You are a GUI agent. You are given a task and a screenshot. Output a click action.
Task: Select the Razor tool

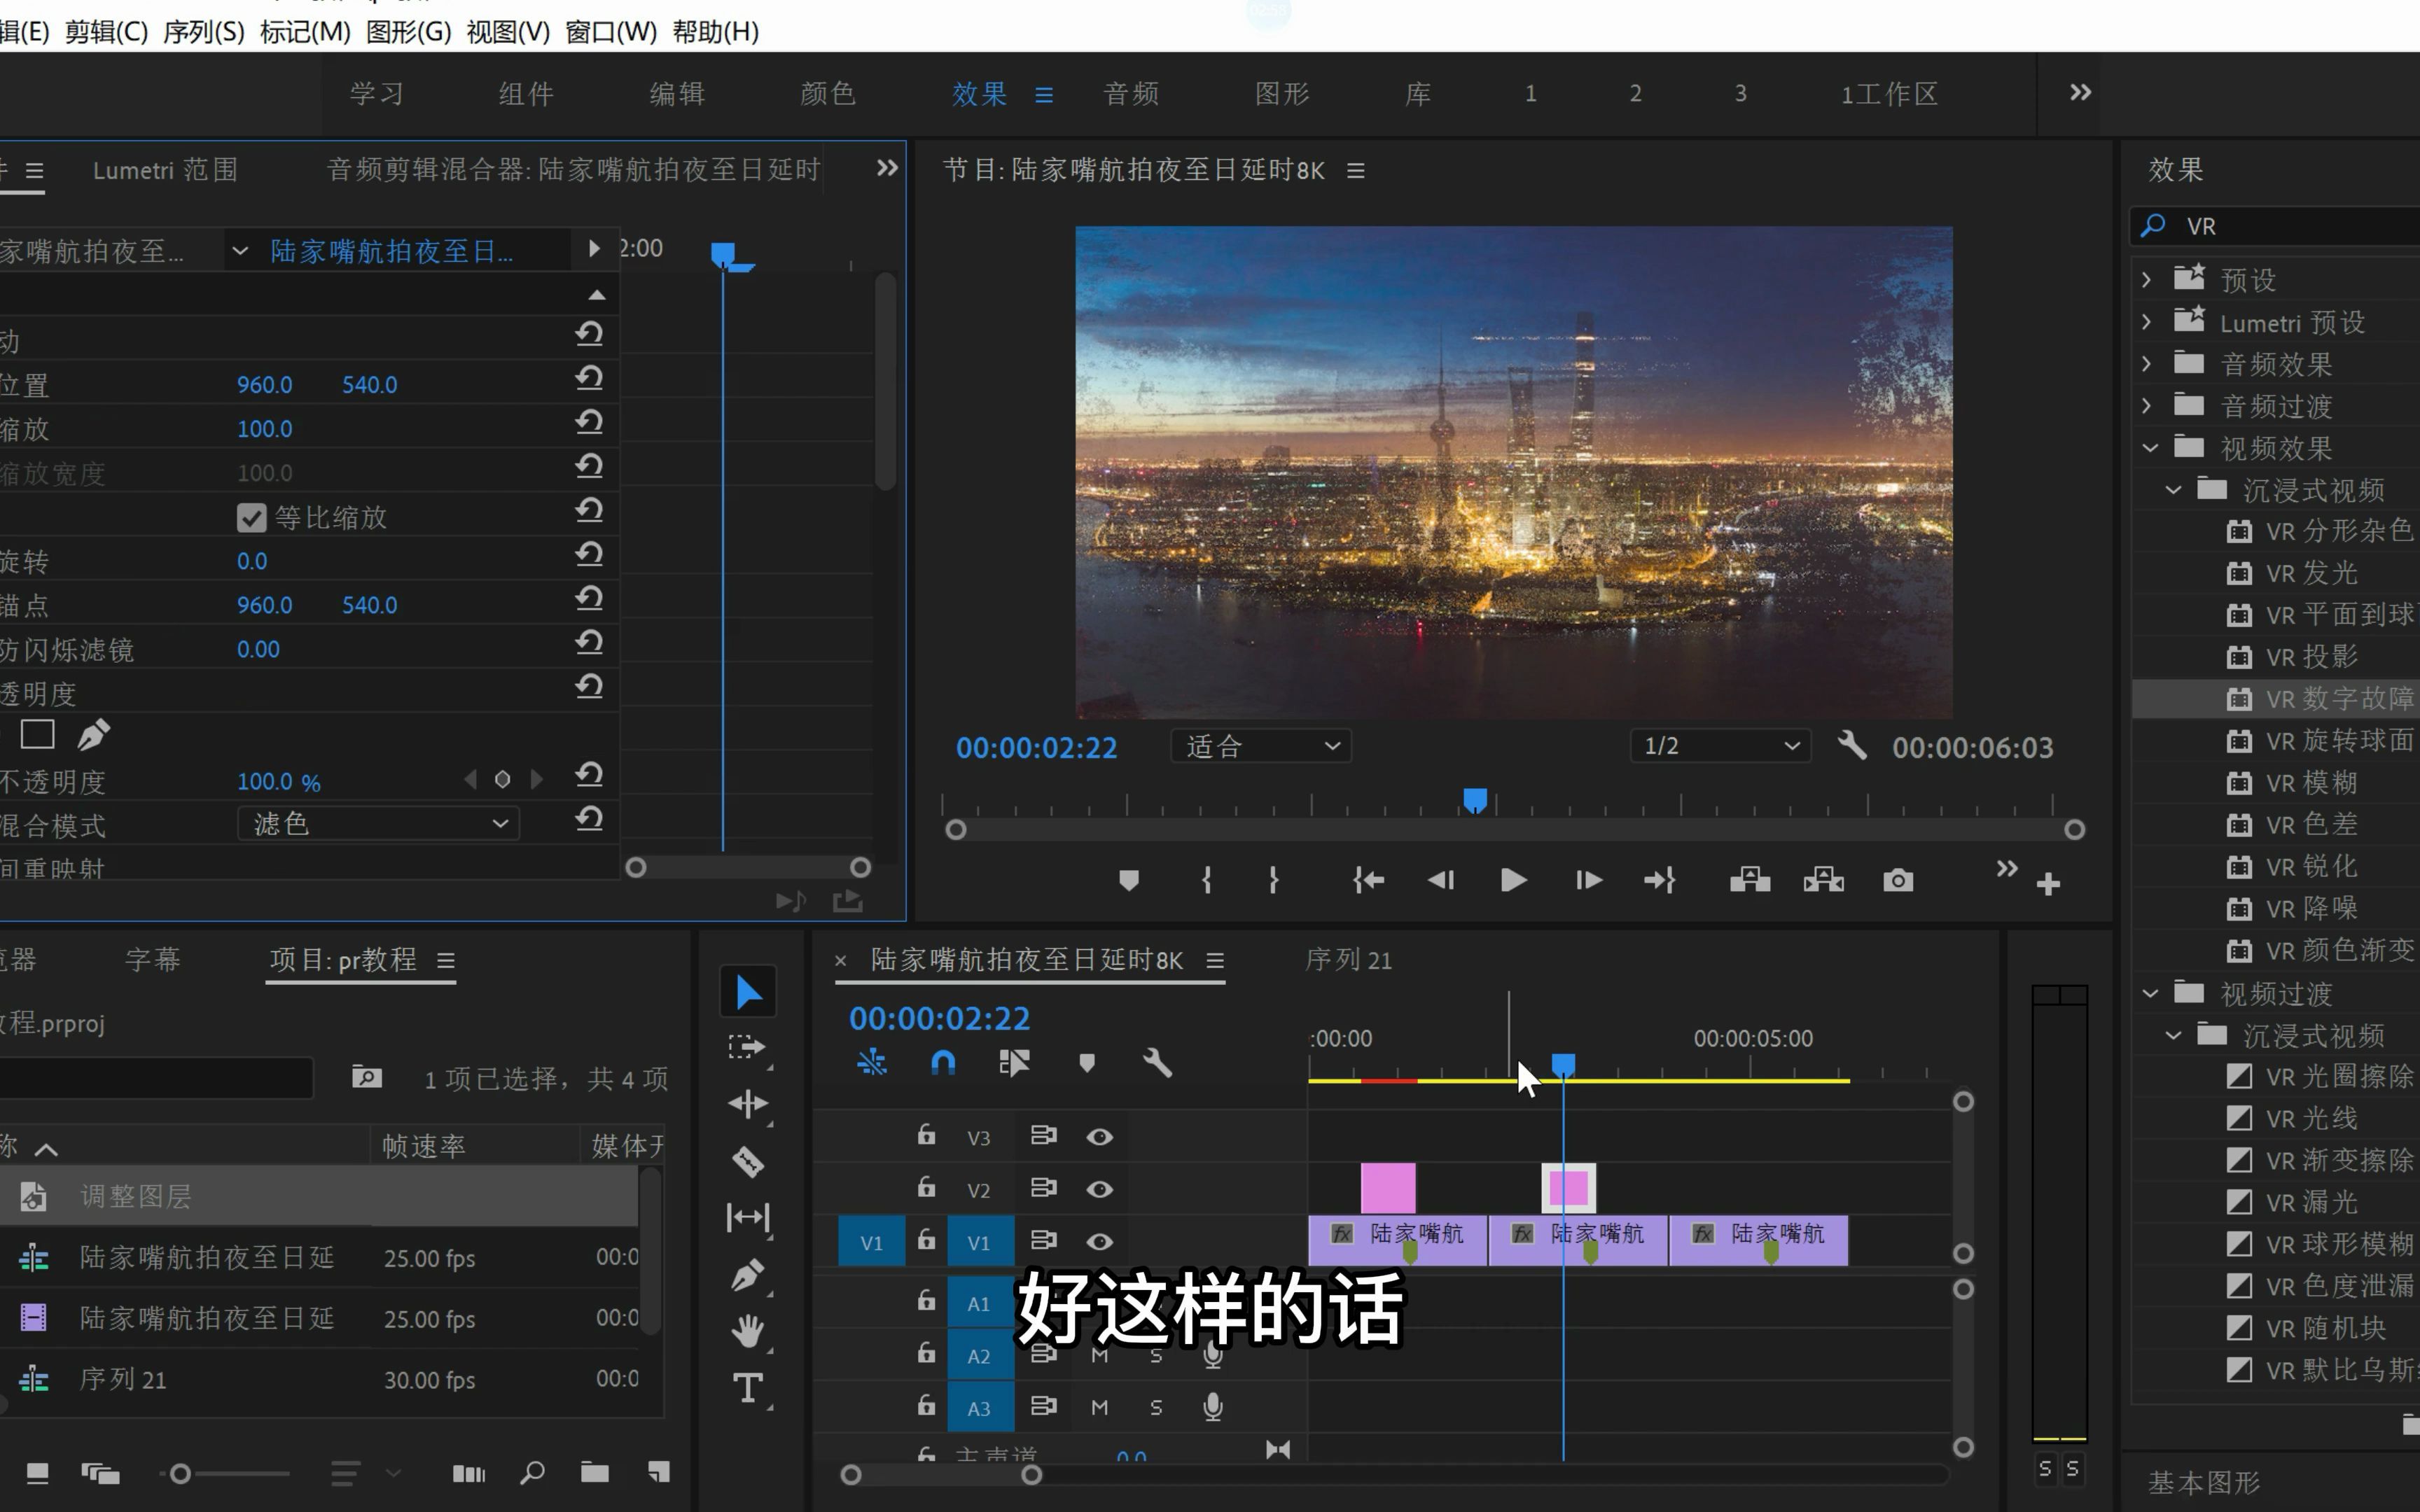748,1161
